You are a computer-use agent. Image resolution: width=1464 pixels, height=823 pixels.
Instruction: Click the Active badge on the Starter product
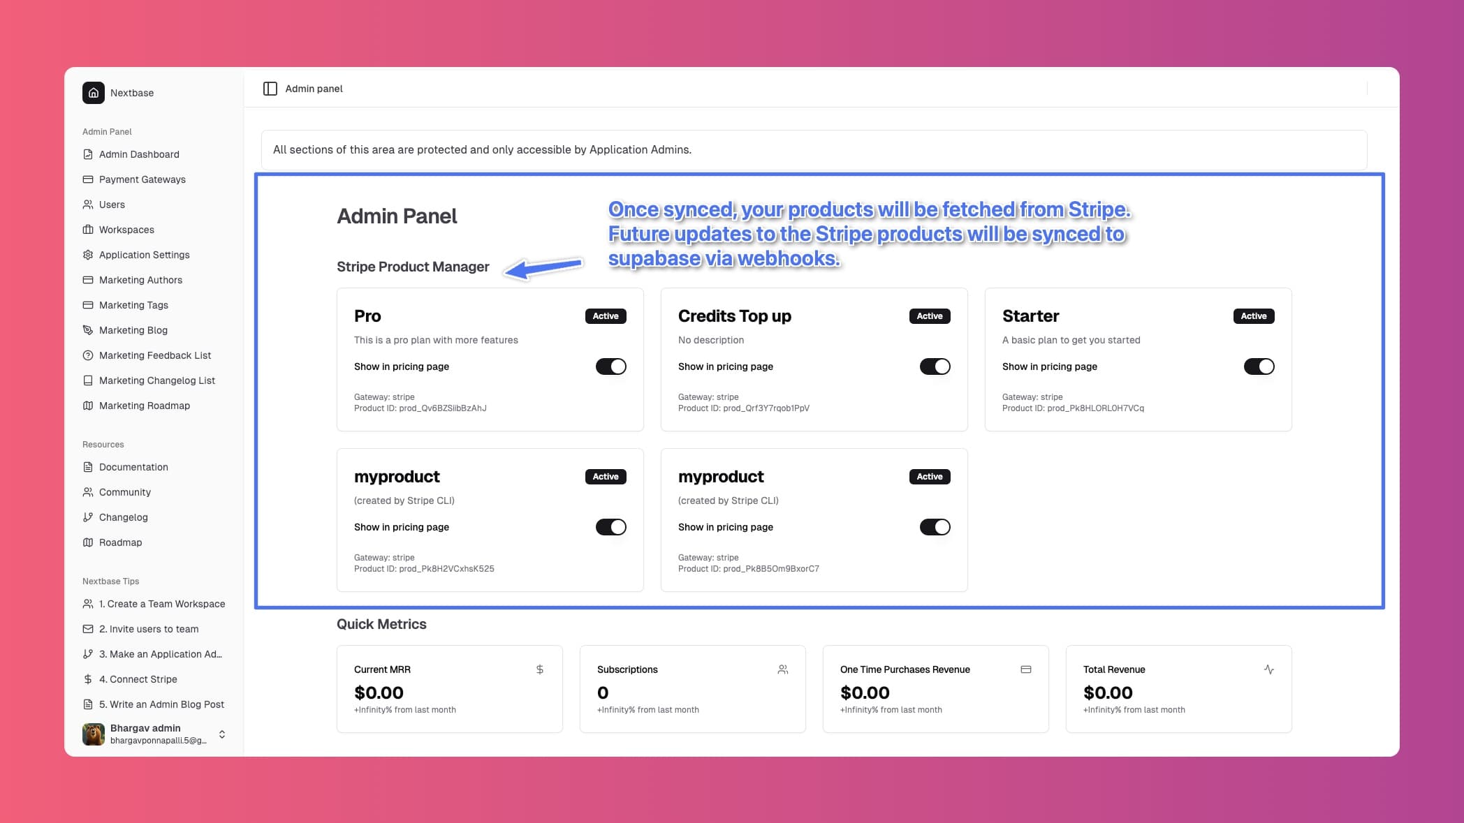point(1254,316)
